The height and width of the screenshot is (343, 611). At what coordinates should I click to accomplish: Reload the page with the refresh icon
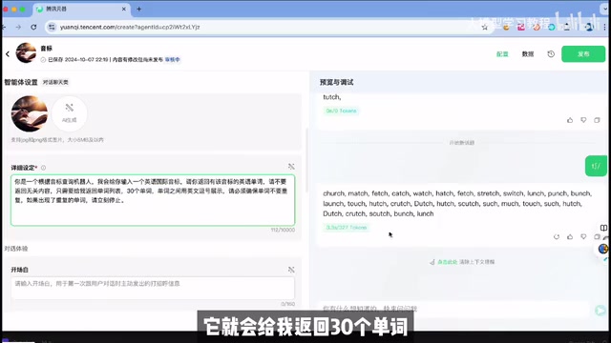33,28
